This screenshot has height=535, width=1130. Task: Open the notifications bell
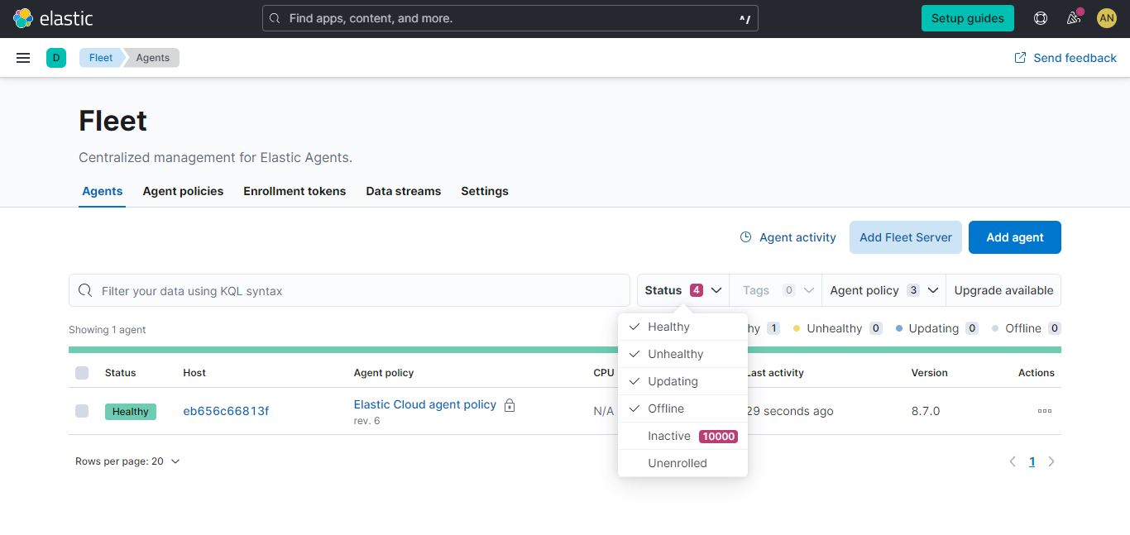click(x=1073, y=17)
